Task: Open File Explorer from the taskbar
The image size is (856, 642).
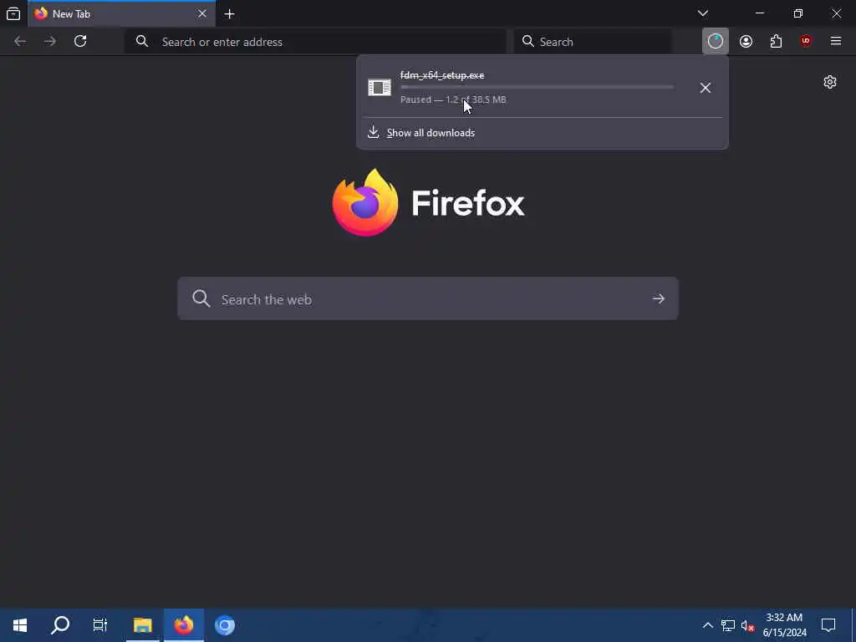Action: point(142,625)
